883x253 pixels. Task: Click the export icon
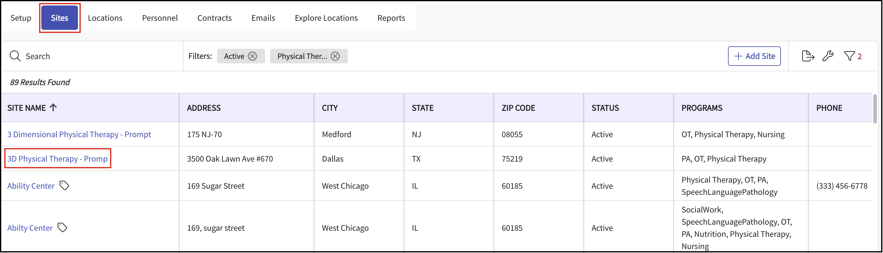click(808, 56)
